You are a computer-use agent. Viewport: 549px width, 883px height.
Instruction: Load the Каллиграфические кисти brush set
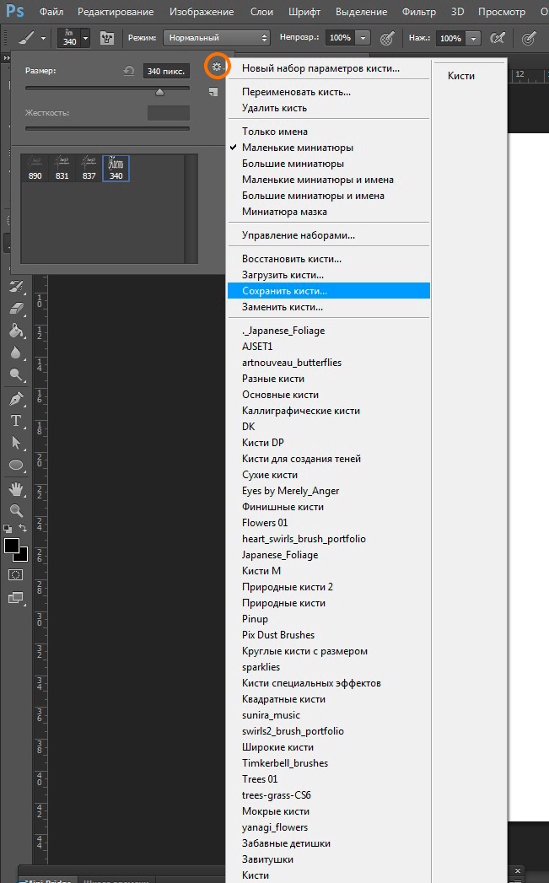328,411
